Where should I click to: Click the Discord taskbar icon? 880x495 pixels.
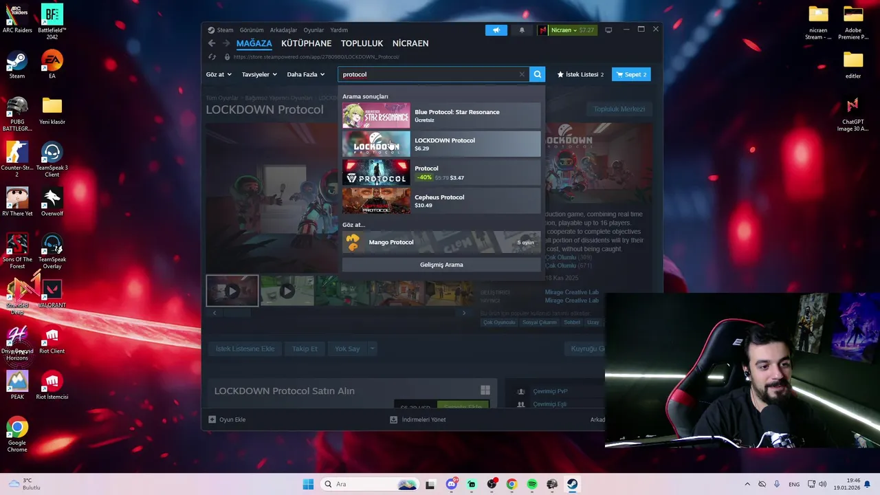(x=451, y=484)
